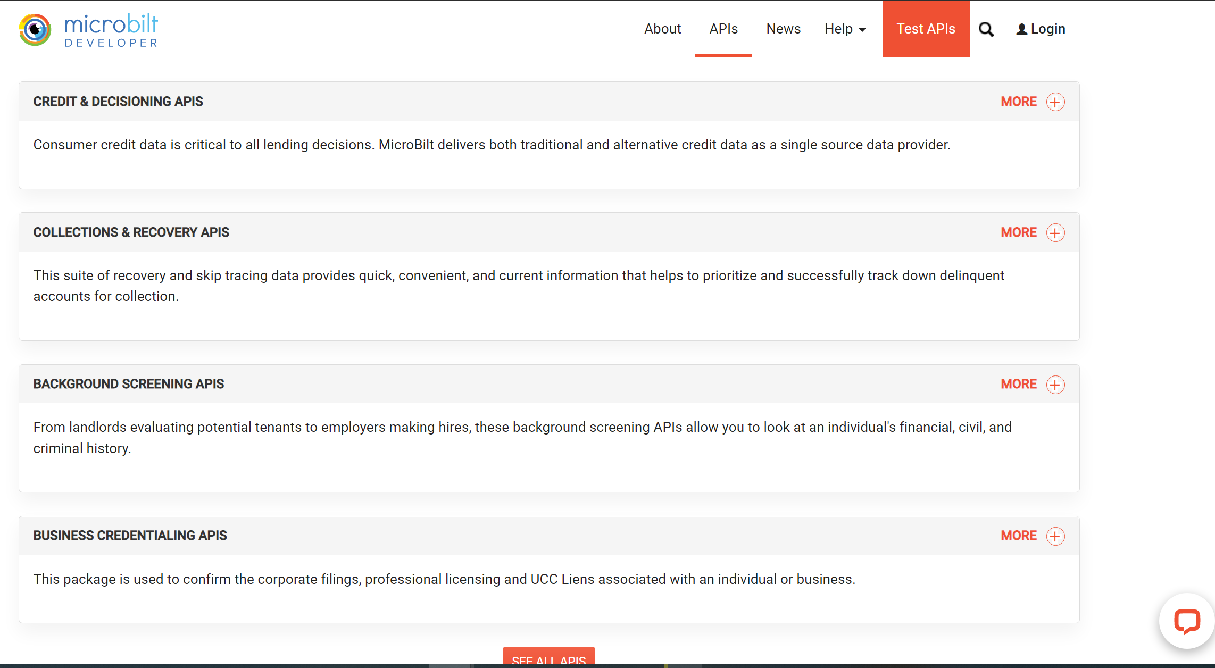
Task: Navigate to the About page
Action: pyautogui.click(x=663, y=29)
